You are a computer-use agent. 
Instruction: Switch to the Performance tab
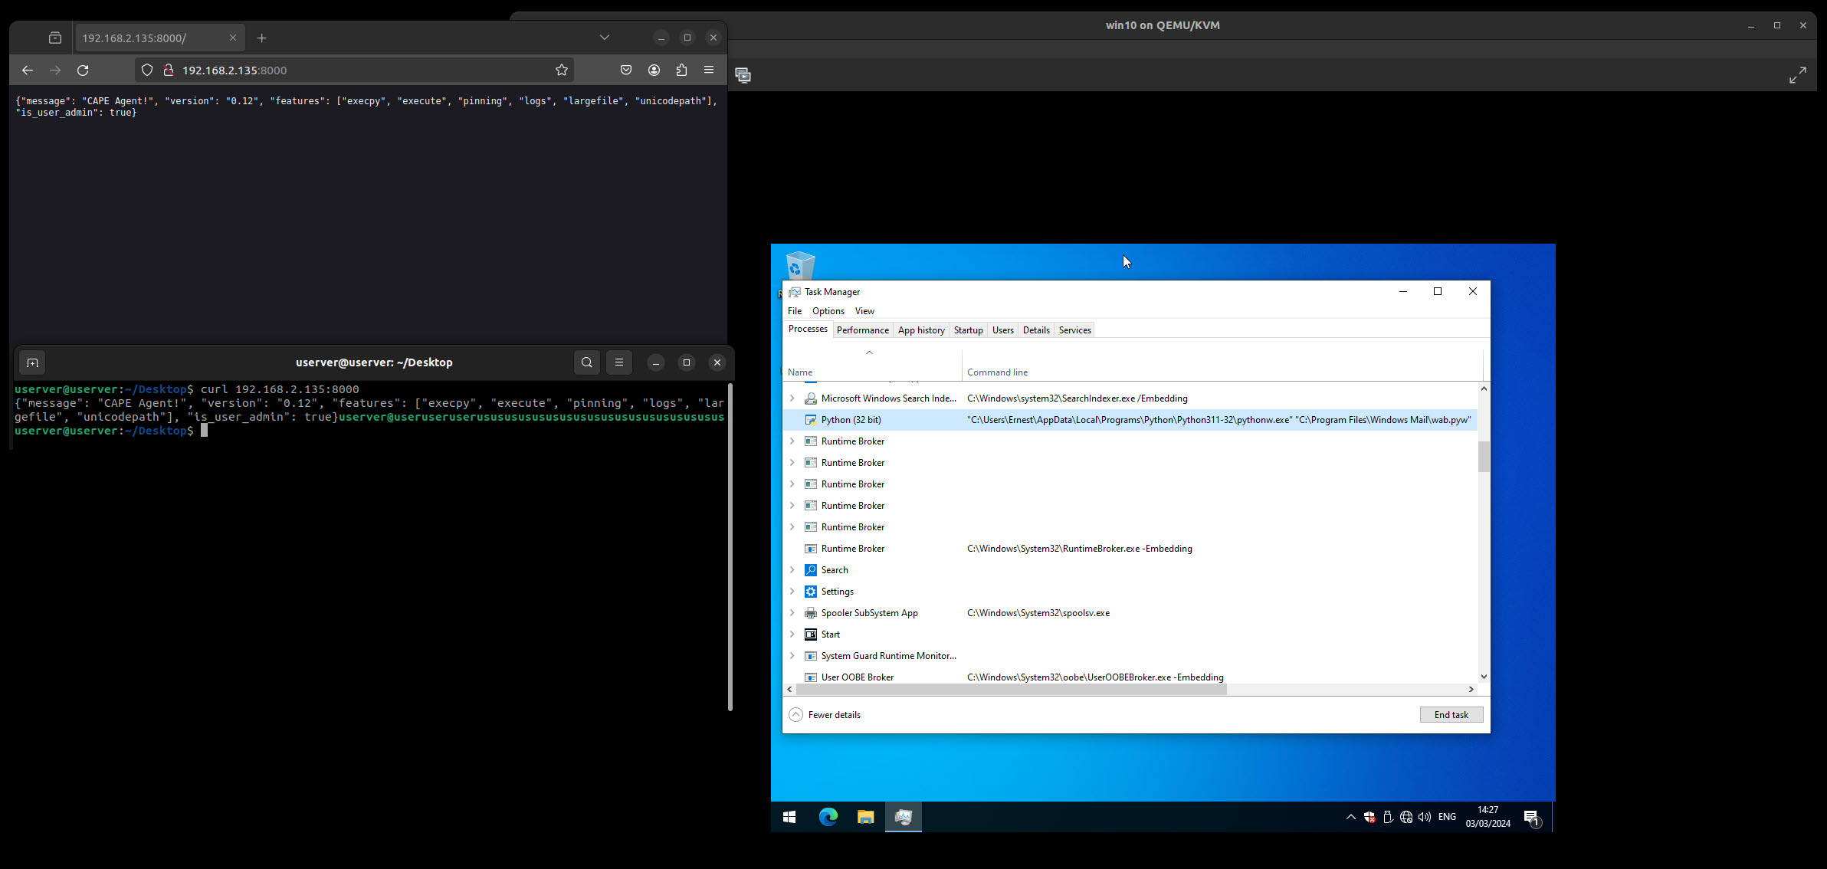tap(862, 330)
